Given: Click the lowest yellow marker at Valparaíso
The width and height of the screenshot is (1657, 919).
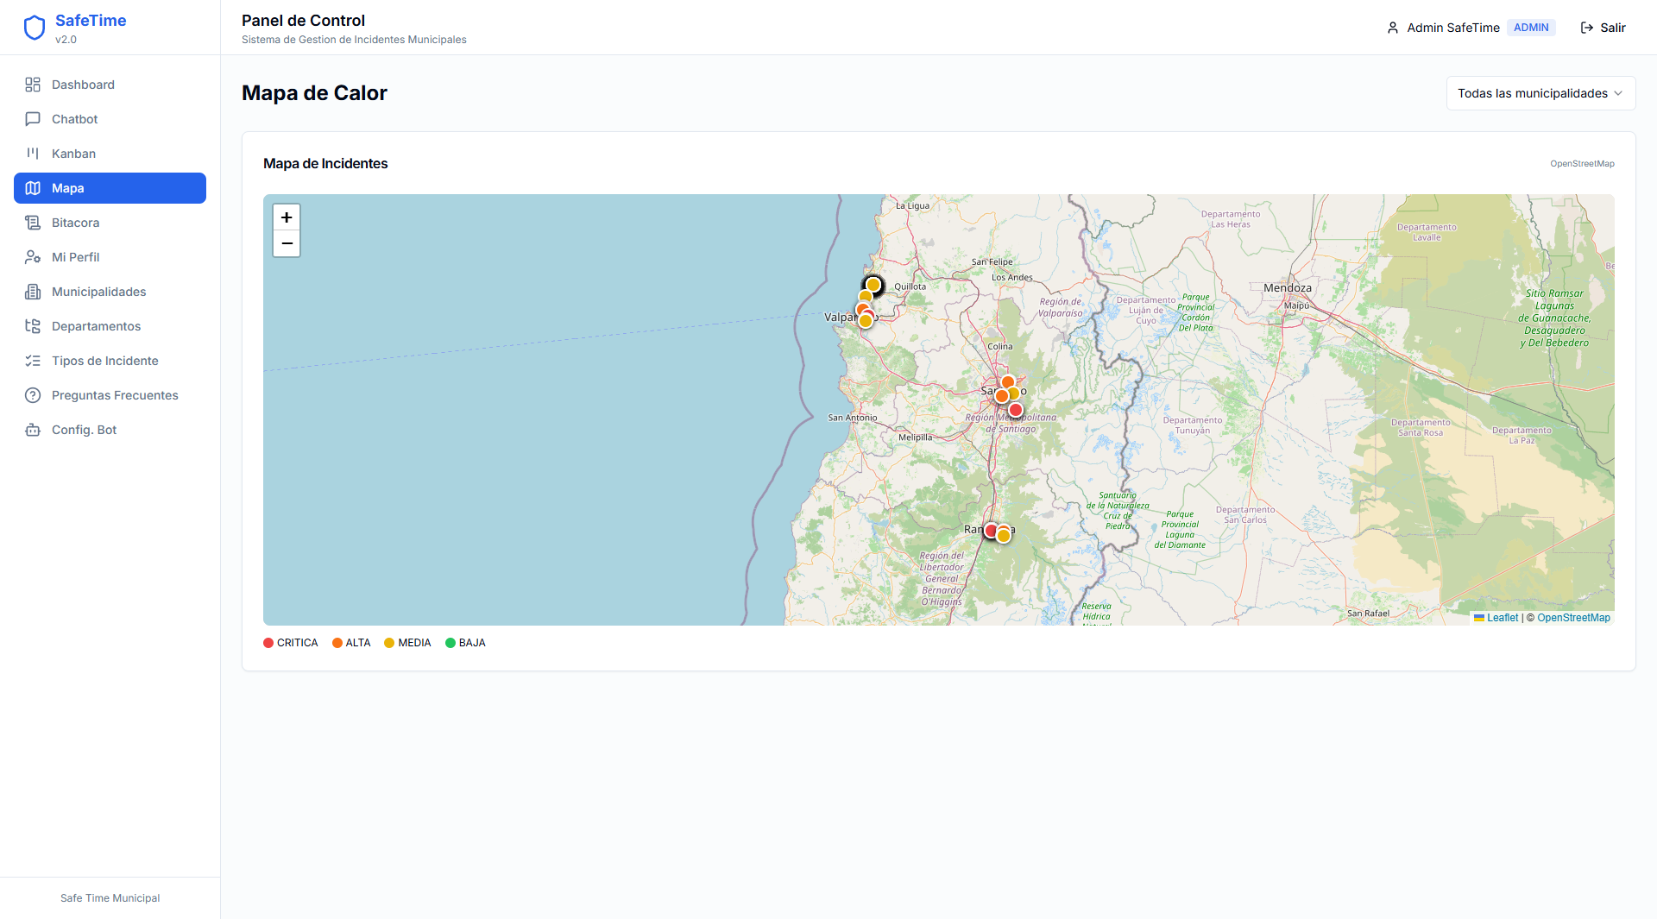Looking at the screenshot, I should pos(865,321).
